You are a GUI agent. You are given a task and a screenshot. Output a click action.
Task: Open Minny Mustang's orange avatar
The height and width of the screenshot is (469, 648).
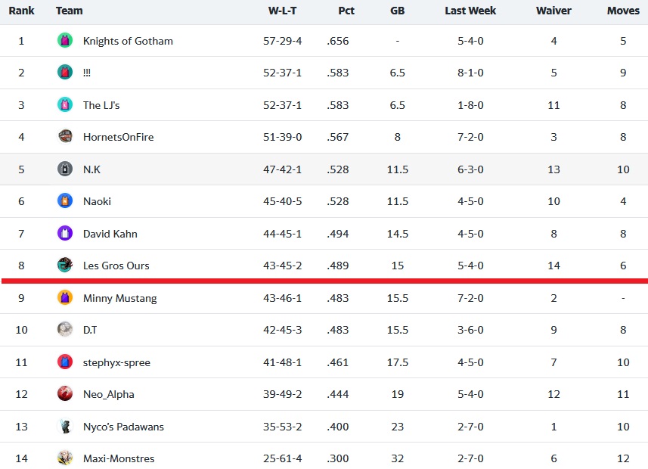point(65,298)
